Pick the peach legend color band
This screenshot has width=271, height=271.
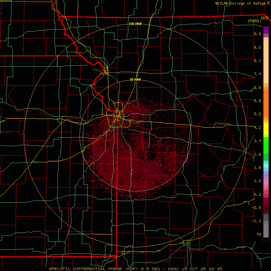pos(266,62)
